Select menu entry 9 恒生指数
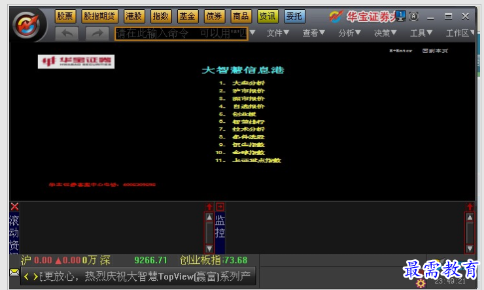Screen dimensions: 484x290 tap(242, 144)
